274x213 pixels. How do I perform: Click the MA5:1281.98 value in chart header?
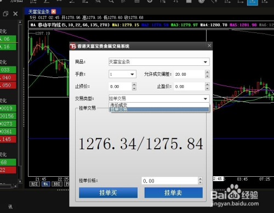(x=243, y=25)
